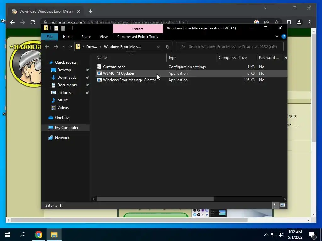Click Chrome icon in the taskbar
The image size is (322, 241).
pyautogui.click(x=39, y=235)
